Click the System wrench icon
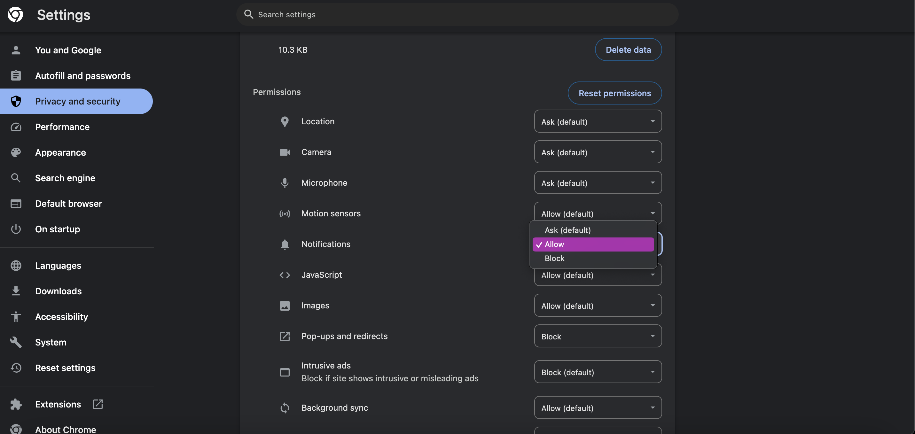915x434 pixels. coord(16,342)
